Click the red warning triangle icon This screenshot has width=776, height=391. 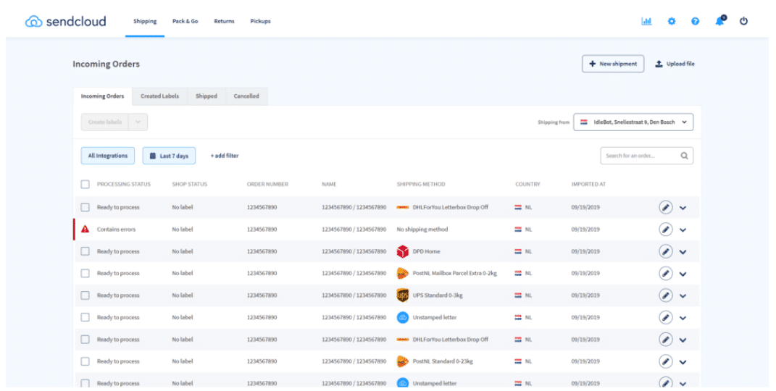[x=85, y=229]
